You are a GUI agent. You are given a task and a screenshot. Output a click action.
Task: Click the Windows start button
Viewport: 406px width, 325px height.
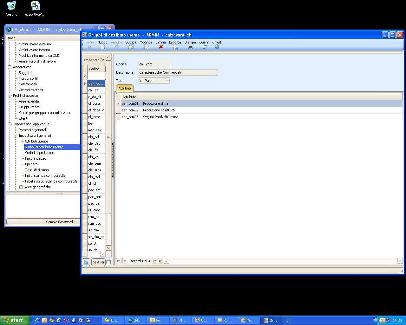pos(15,320)
